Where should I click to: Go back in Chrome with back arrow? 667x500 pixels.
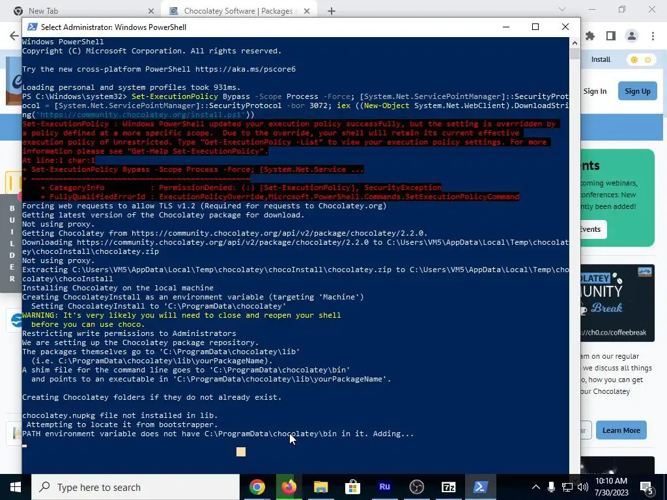pos(14,36)
